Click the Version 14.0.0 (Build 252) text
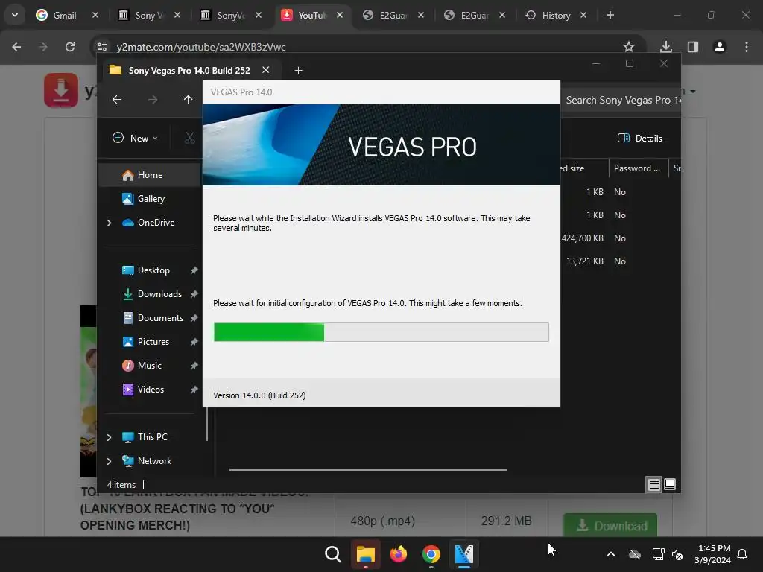763x572 pixels. (259, 395)
